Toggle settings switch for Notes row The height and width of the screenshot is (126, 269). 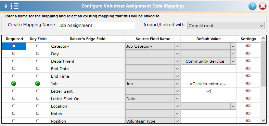pos(248,113)
